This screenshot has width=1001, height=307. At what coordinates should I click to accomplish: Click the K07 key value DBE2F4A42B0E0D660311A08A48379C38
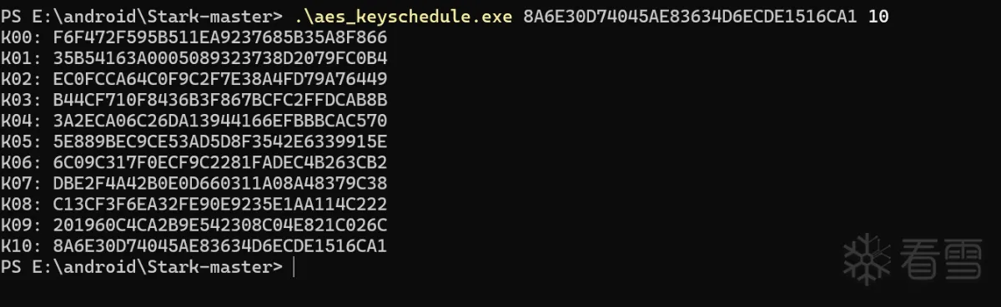[220, 183]
